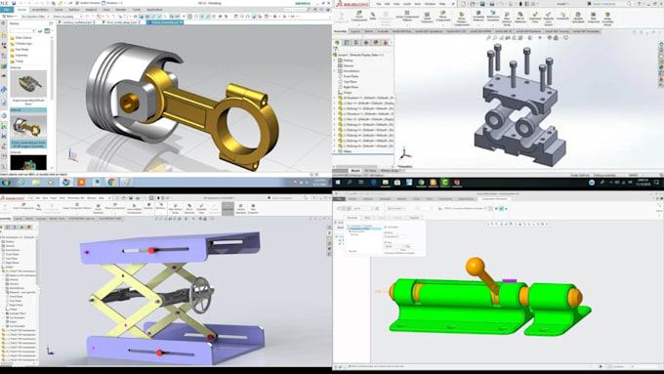Open SOLIDWORKS Add-Ins tab in scissor-lift SolidWorks window
Screen dimensions: 664x374
(81, 219)
